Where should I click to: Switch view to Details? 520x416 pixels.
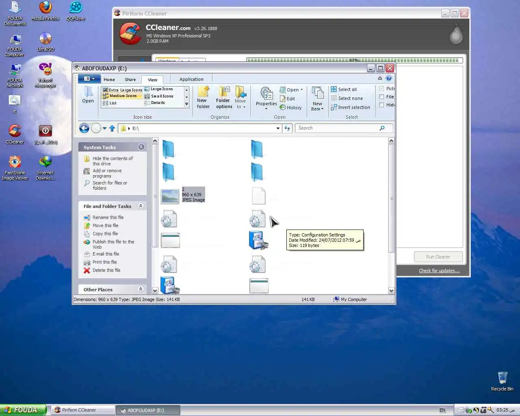(155, 103)
